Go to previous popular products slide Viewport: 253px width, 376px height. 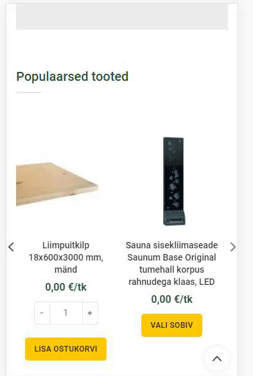tap(11, 247)
